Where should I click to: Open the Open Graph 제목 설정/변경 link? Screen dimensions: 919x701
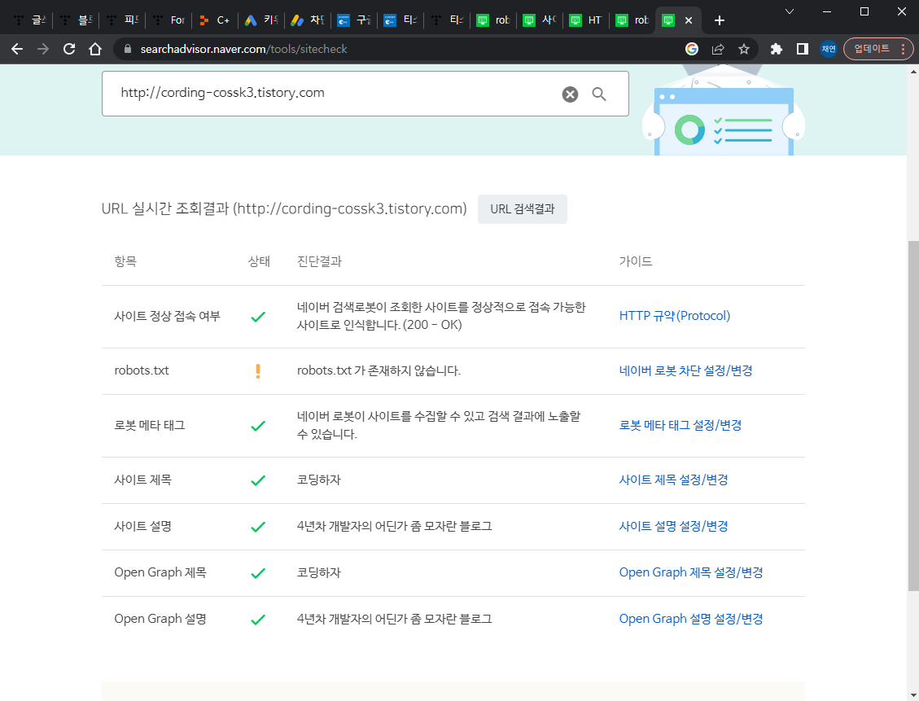coord(691,572)
